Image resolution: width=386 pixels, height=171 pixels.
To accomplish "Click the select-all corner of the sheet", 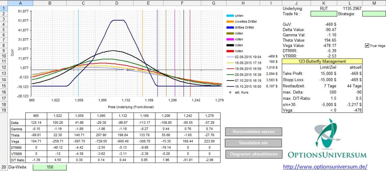I will coord(4,3).
